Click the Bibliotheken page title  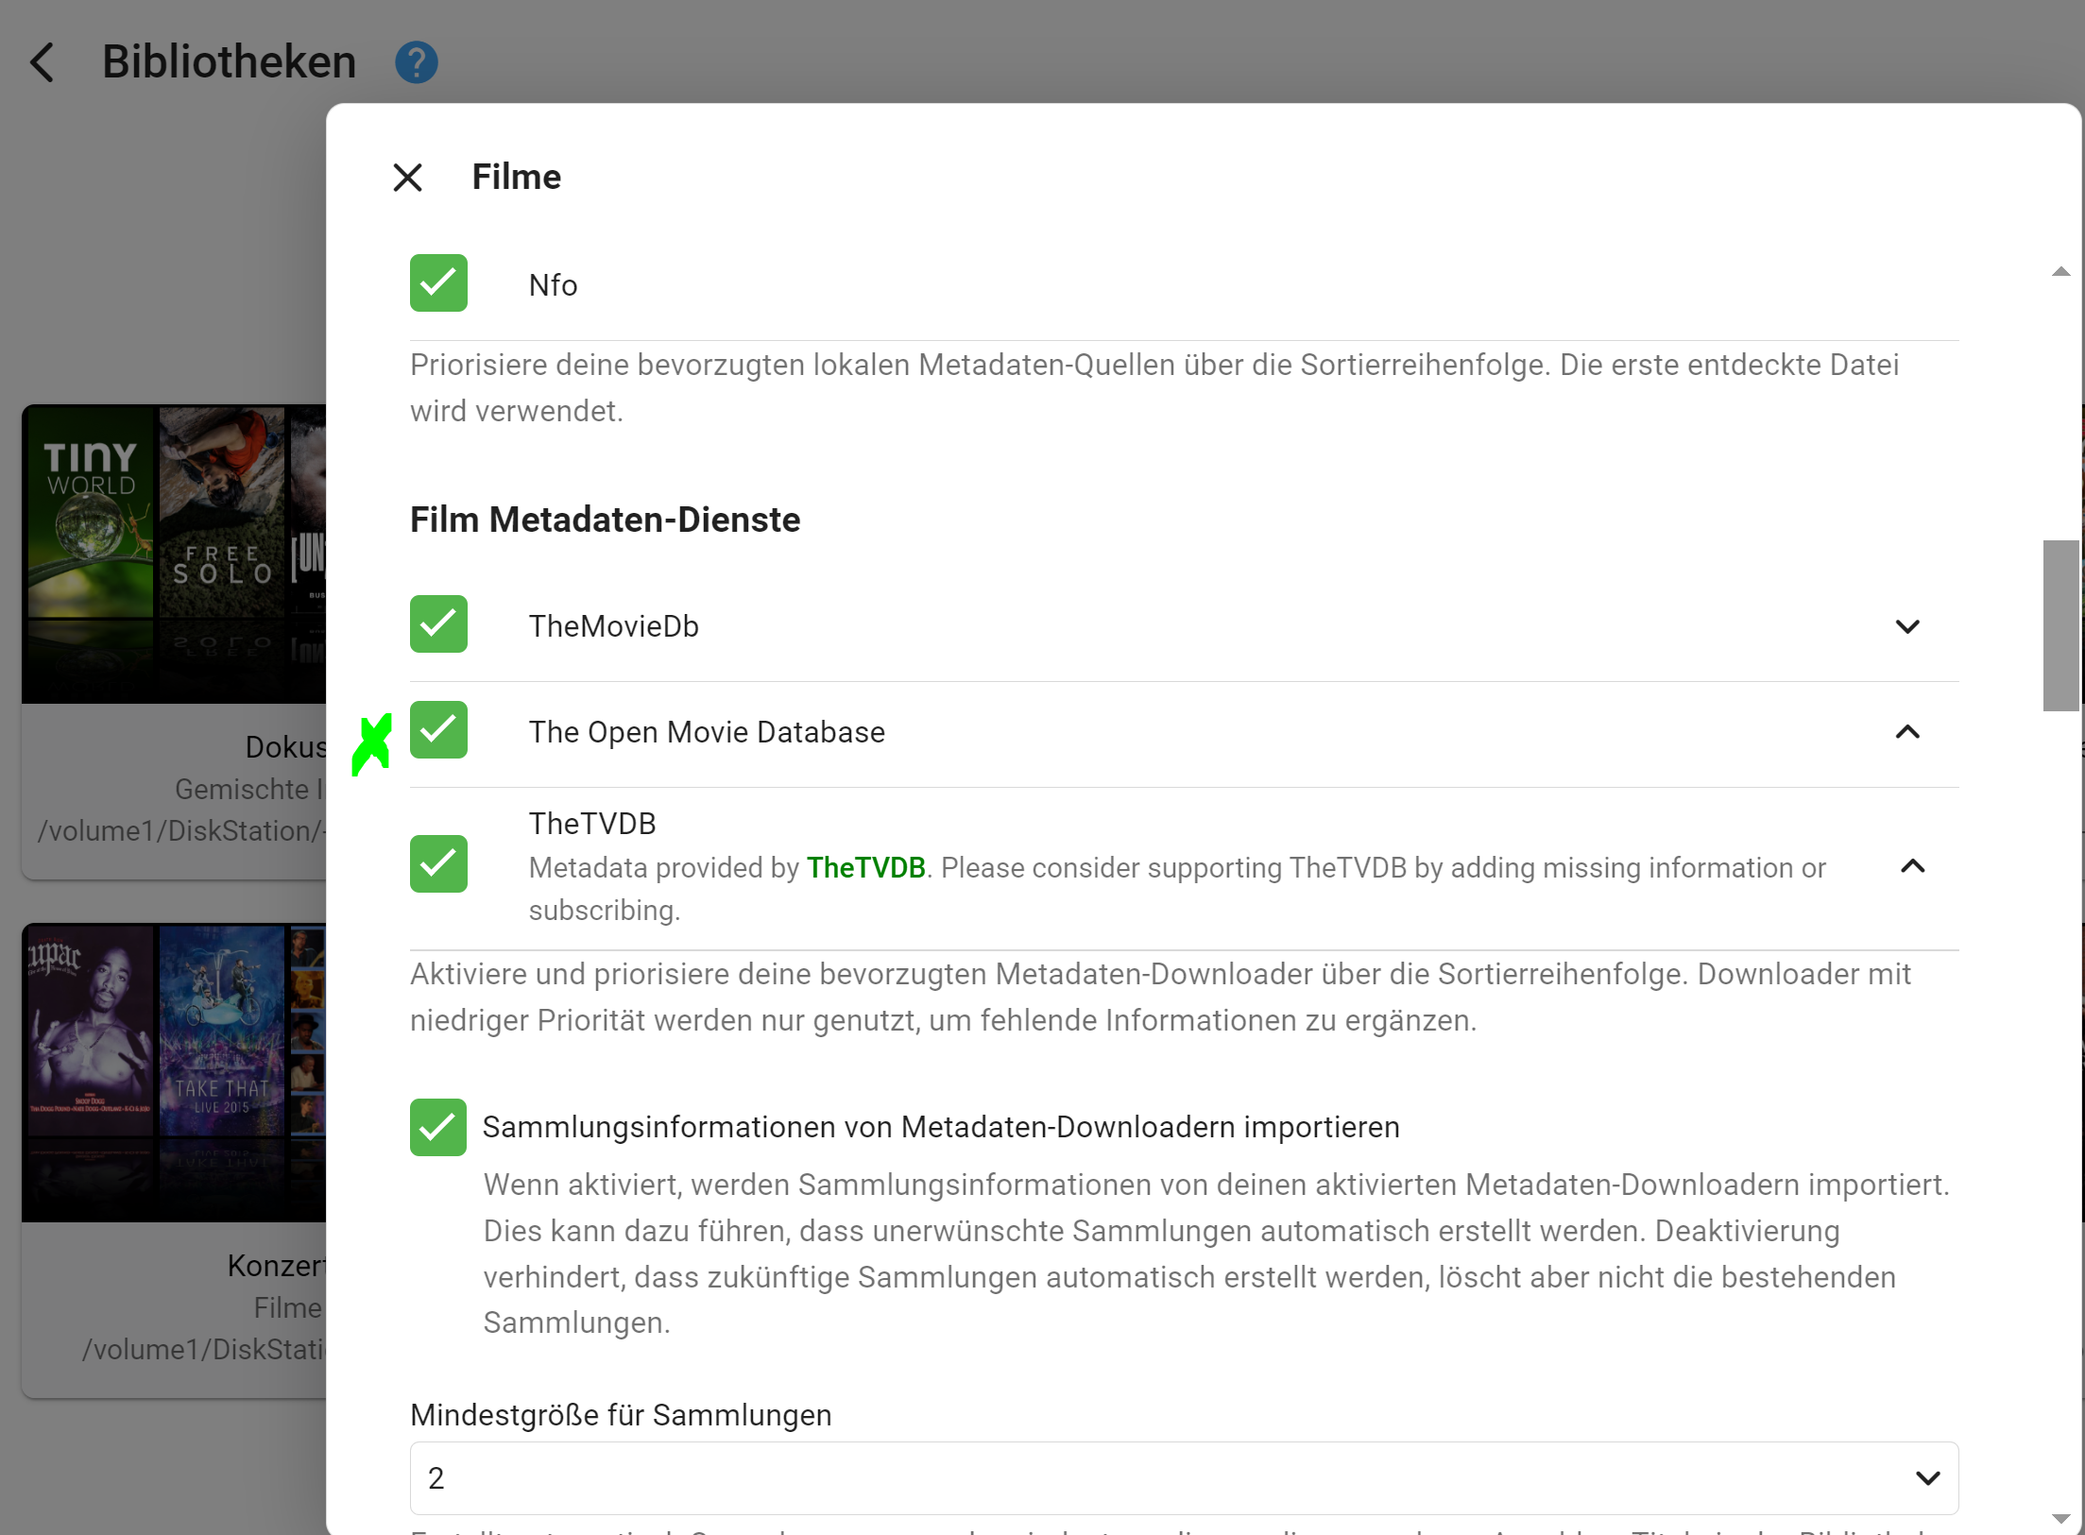tap(229, 62)
